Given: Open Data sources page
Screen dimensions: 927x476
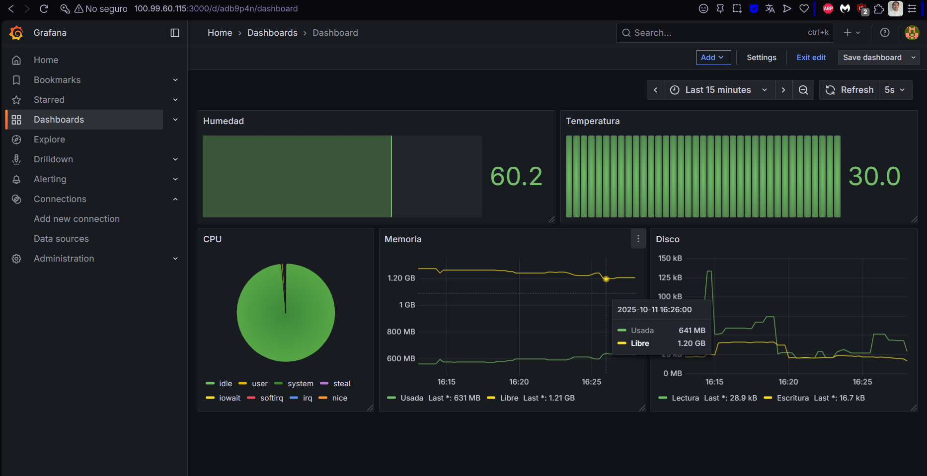Looking at the screenshot, I should click(61, 239).
